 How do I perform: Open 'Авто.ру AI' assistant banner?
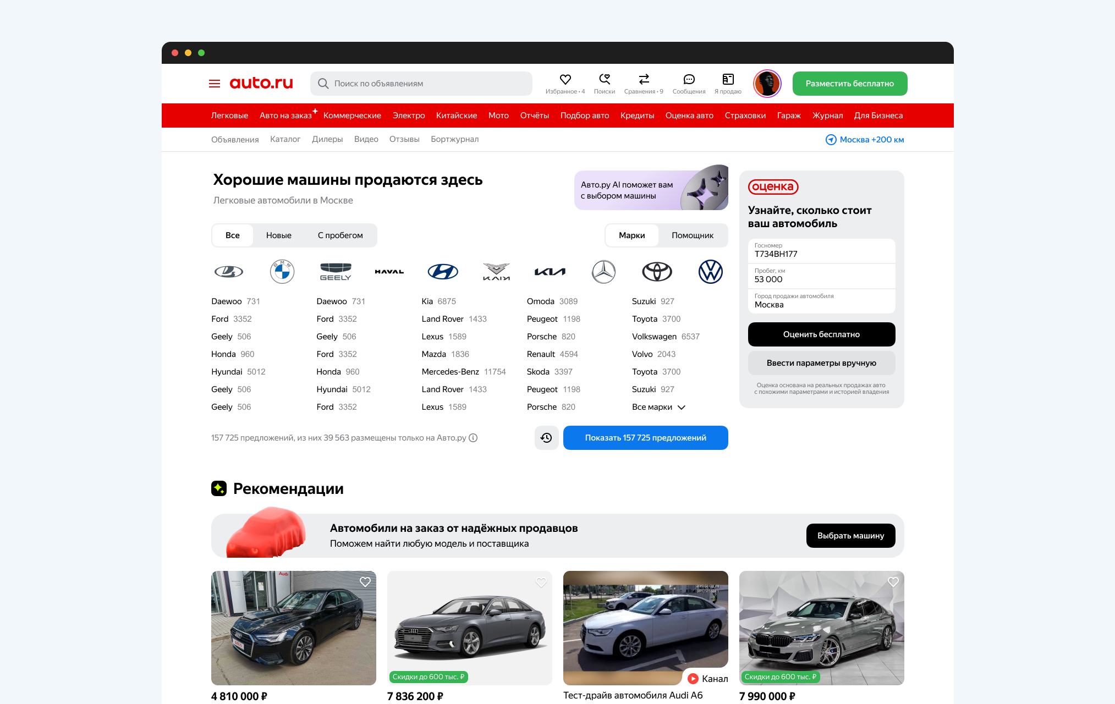click(x=651, y=190)
